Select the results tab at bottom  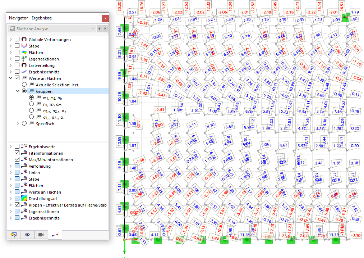55,235
